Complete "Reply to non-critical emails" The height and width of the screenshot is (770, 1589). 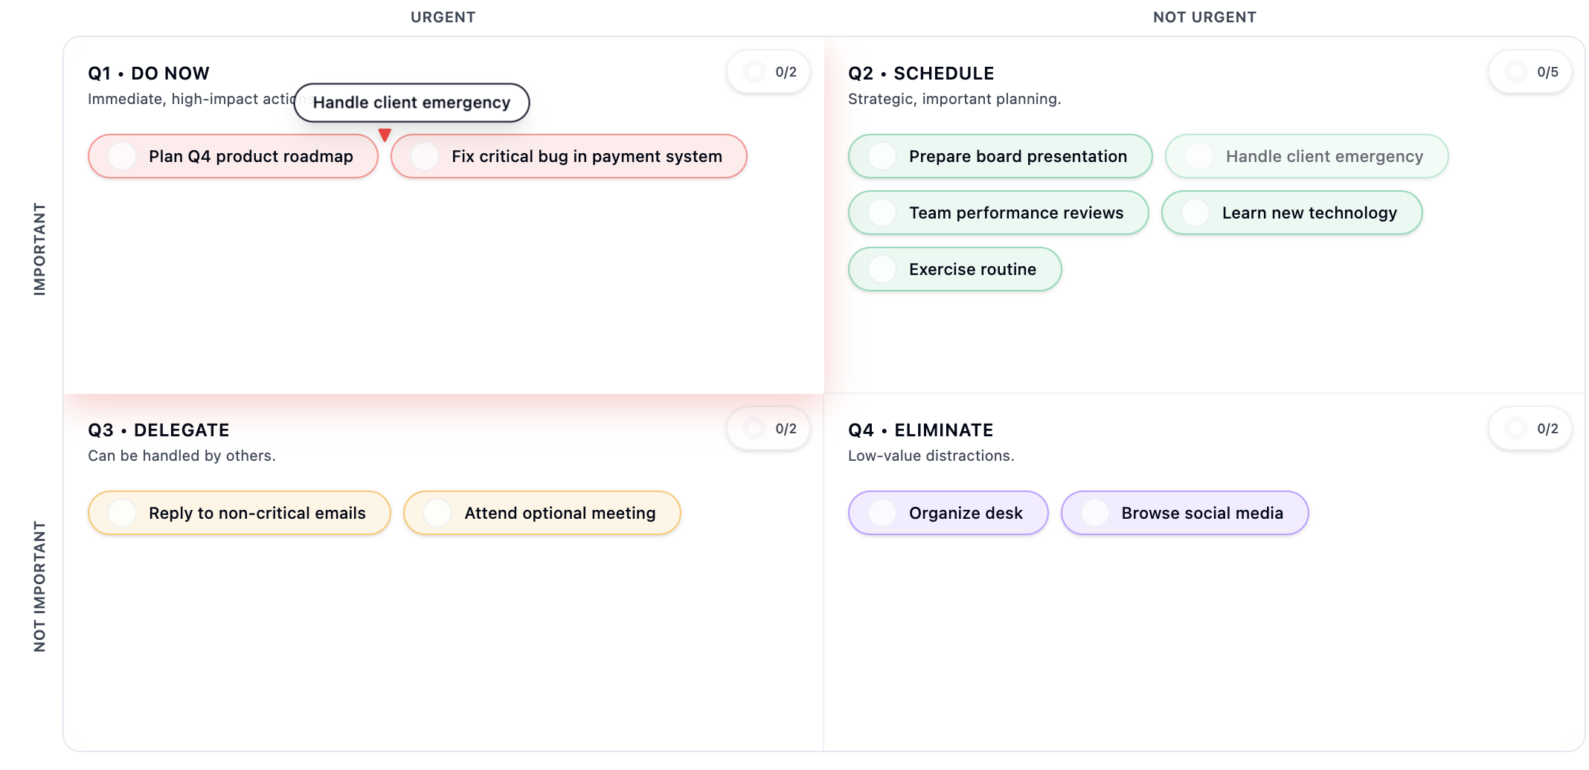tap(121, 513)
